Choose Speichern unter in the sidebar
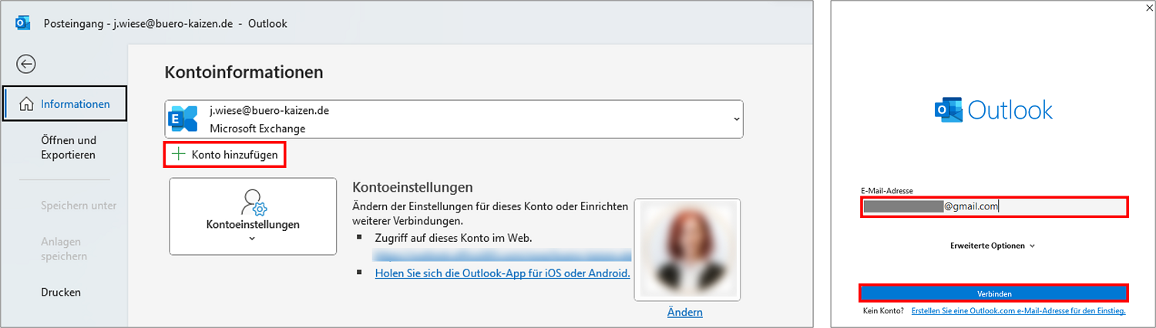The width and height of the screenshot is (1156, 328). [x=79, y=206]
